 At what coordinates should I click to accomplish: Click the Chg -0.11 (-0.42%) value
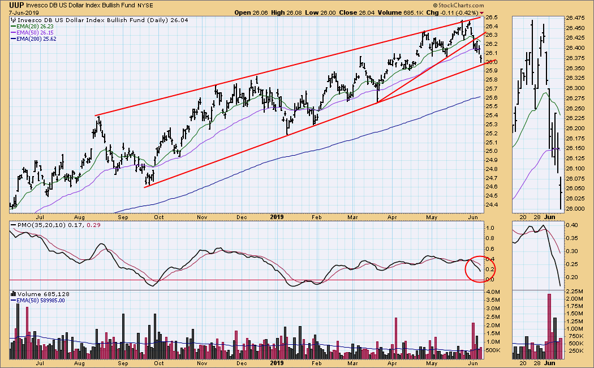pos(452,12)
